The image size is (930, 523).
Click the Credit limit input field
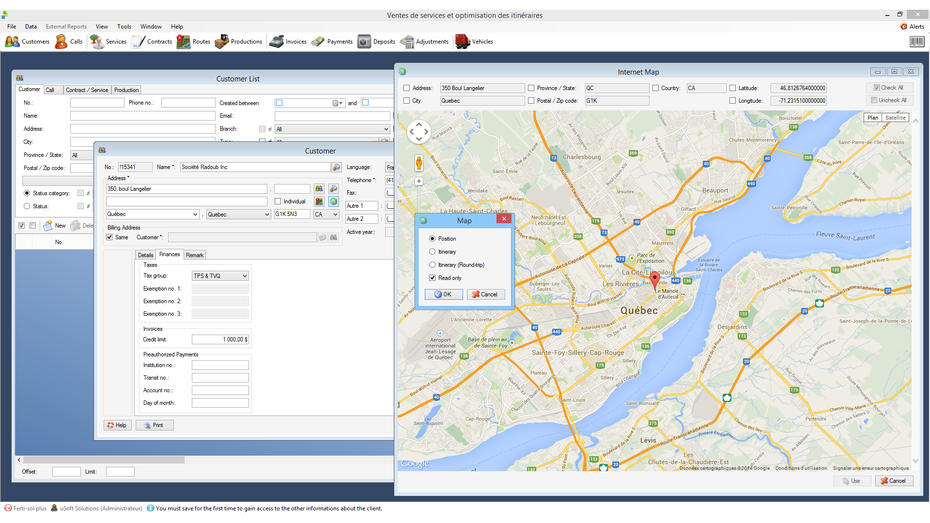220,339
